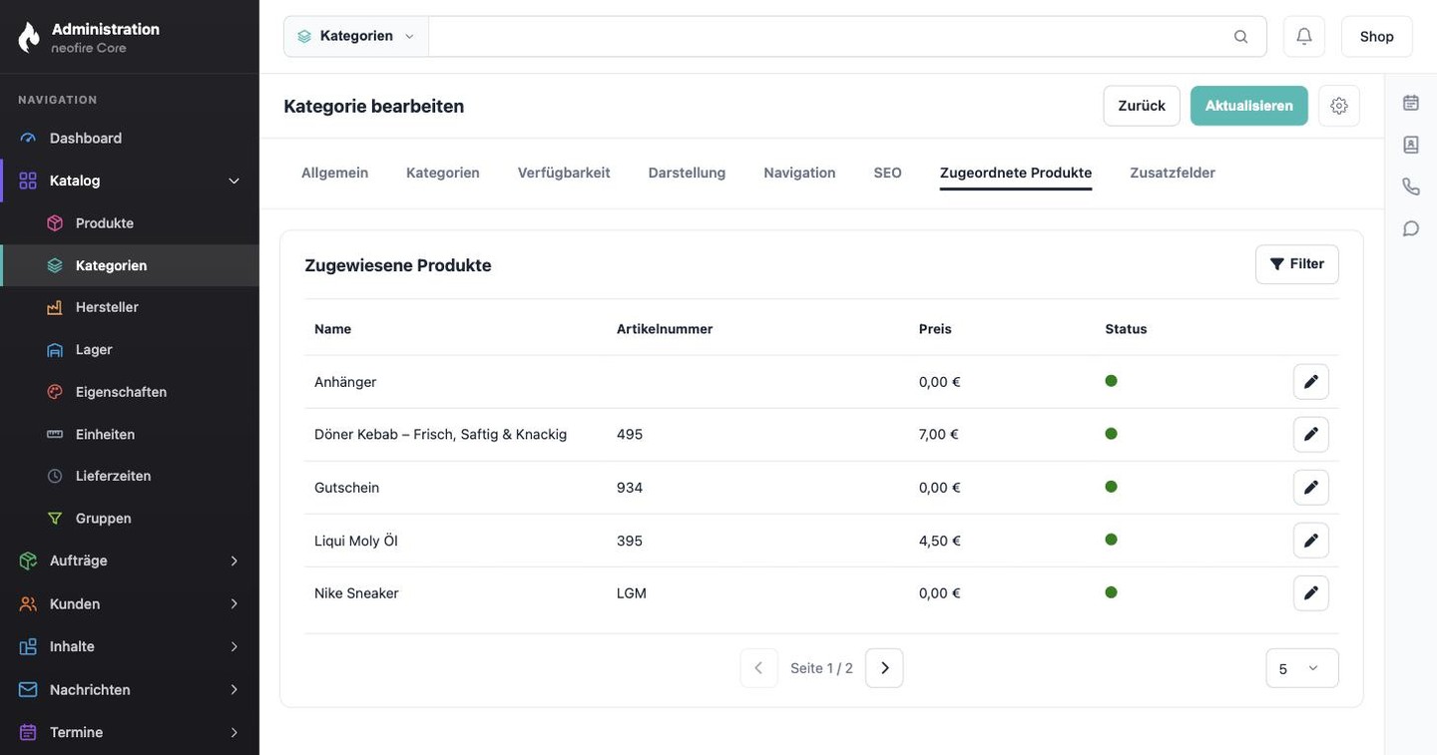Image resolution: width=1437 pixels, height=755 pixels.
Task: Open the chat bubble icon in right sidebar
Action: 1411,228
